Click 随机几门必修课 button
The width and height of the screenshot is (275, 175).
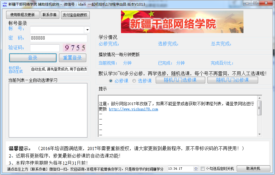tap(233, 80)
